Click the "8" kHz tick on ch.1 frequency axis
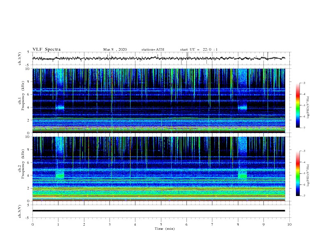The width and height of the screenshot is (326, 252). click(x=28, y=82)
